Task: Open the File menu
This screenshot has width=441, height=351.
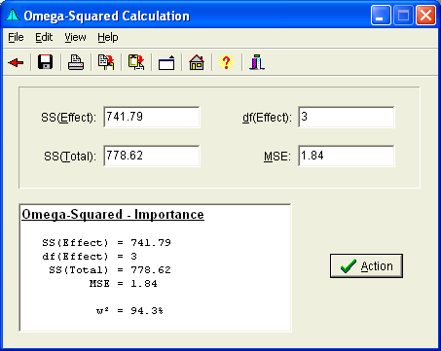Action: (16, 37)
